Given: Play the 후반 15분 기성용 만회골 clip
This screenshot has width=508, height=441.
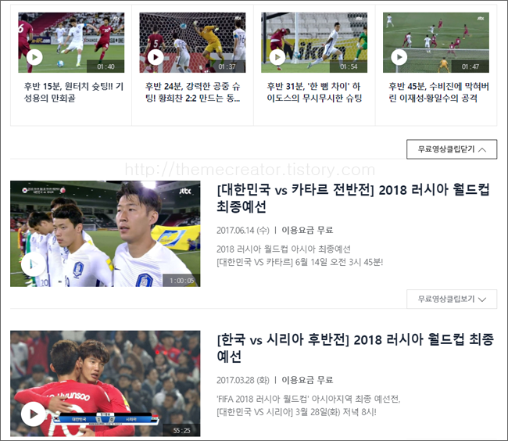Looking at the screenshot, I should tap(34, 57).
